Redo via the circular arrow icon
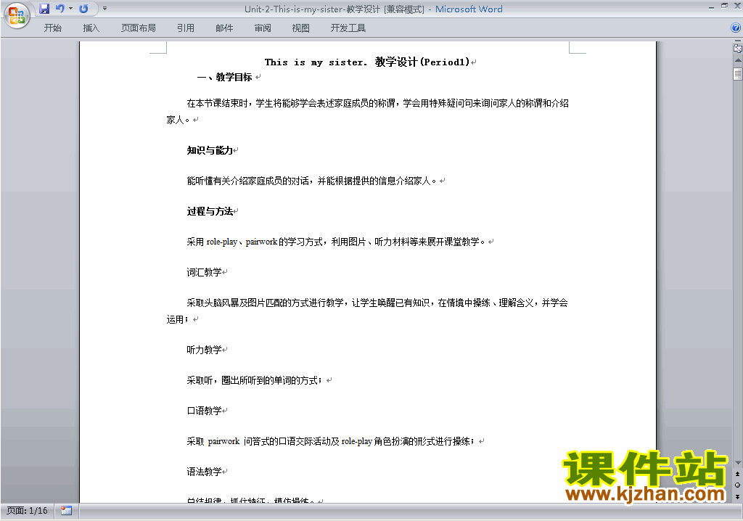Viewport: 743px width, 521px height. click(x=84, y=9)
